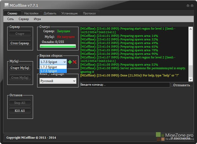The width and height of the screenshot is (197, 144).
Task: Click the console scrollbar down arrow
Action: 191,79
